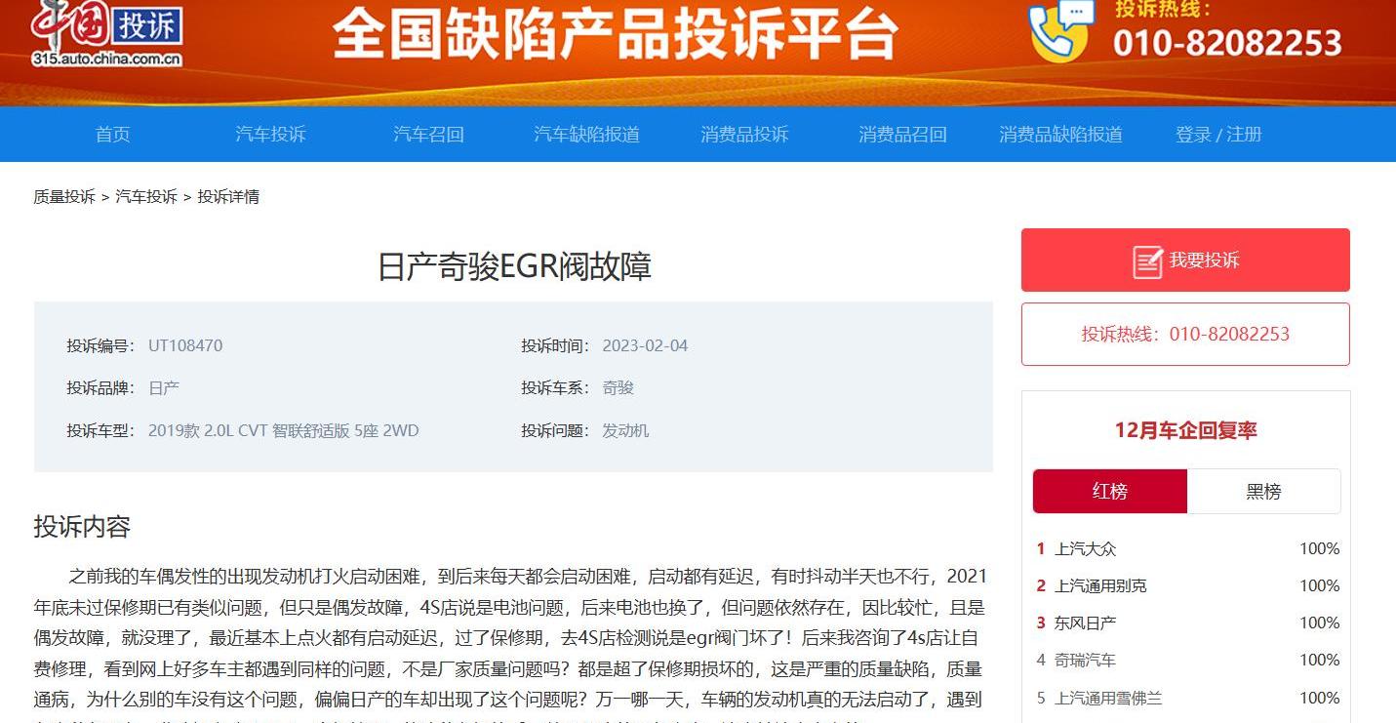This screenshot has height=723, width=1396.
Task: Click the 投诉内容 section heading
Action: (x=82, y=527)
